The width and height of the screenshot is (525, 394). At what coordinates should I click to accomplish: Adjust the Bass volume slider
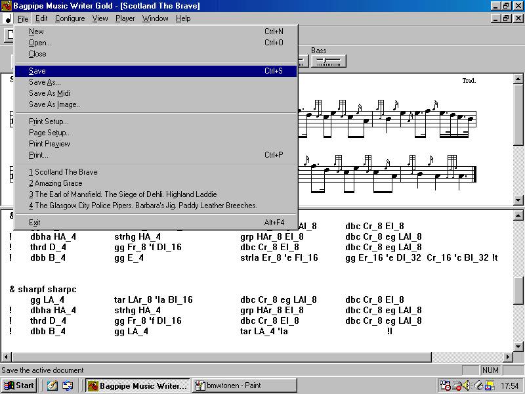[x=329, y=60]
